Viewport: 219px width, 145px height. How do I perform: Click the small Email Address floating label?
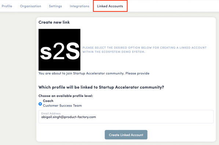pos(51,114)
